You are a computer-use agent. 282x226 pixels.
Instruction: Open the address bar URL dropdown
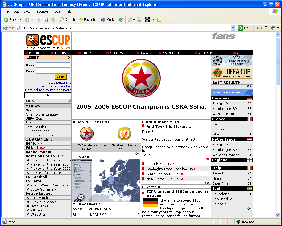[x=233, y=28]
